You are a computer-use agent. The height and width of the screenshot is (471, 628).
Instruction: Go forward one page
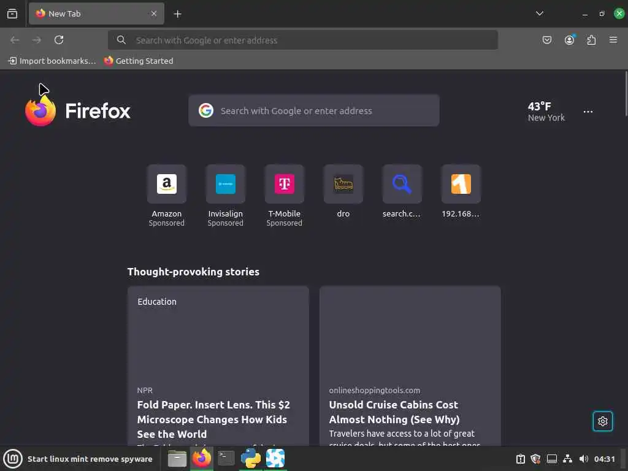(x=36, y=40)
